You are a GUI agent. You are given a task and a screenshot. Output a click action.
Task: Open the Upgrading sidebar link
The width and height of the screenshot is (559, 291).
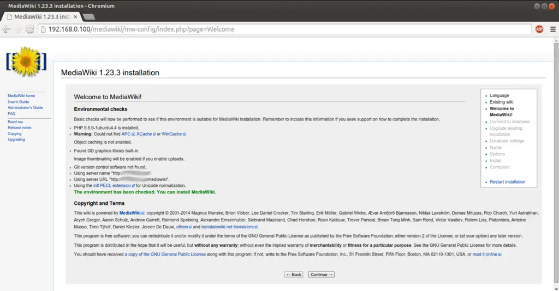[x=16, y=140]
